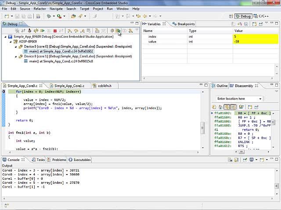Click the Back navigation arrow icon
The image size is (281, 210).
point(145,16)
